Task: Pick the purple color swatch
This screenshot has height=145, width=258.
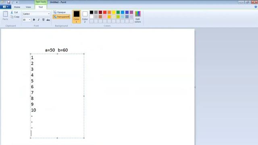Action: (131, 12)
